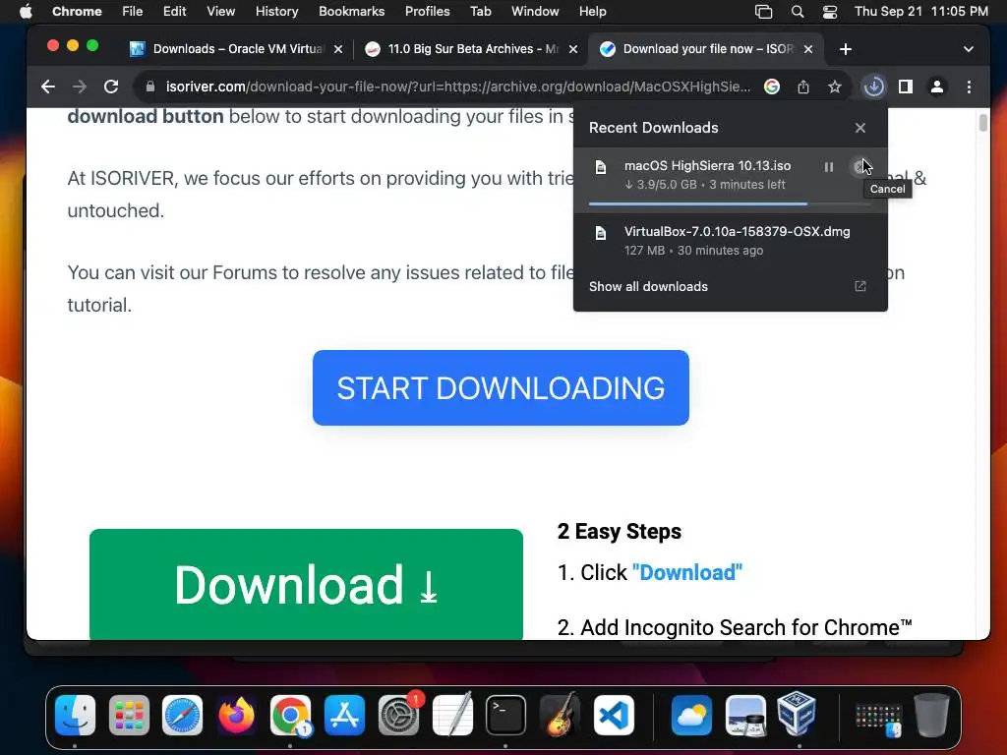
Task: Click the browser forward arrow
Action: click(x=79, y=87)
